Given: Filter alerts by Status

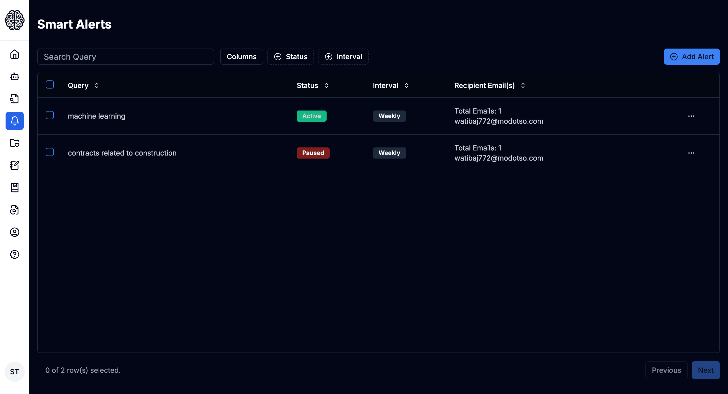Looking at the screenshot, I should (x=291, y=57).
